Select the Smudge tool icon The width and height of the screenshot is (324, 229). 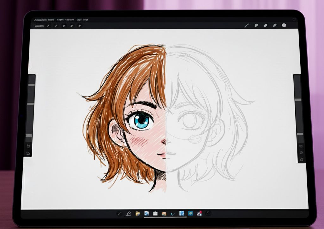256,26
